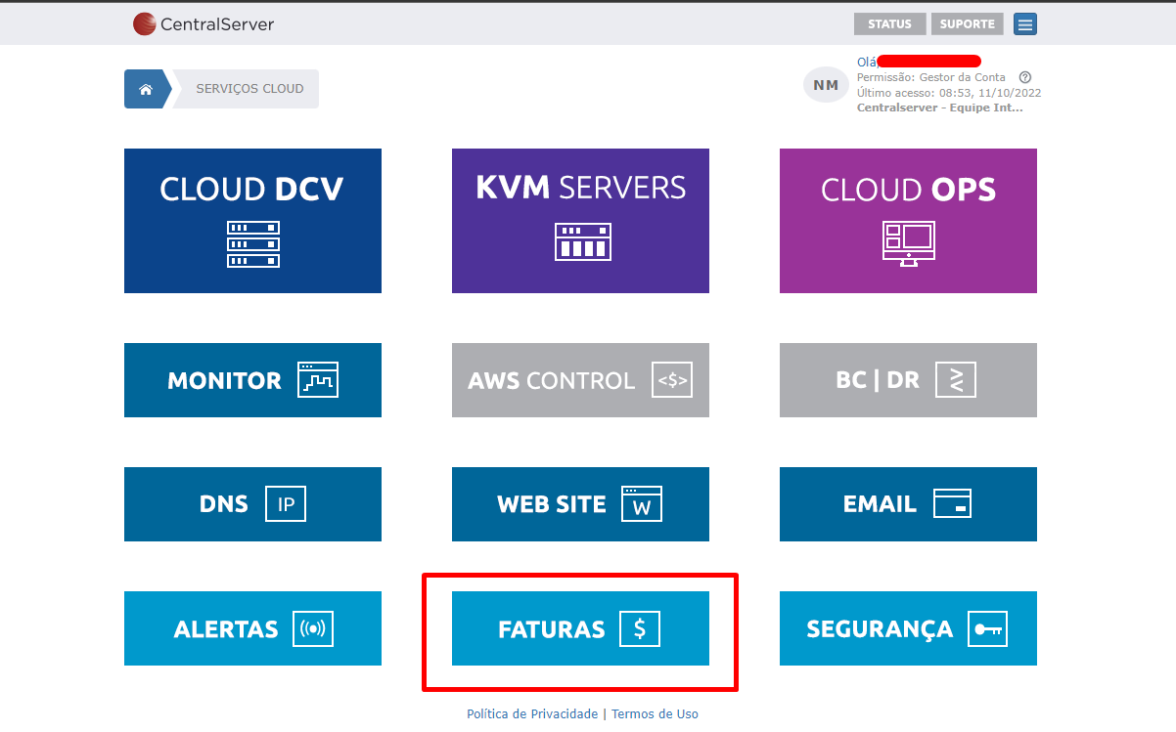Click the home icon in breadcrumb
Screen dimensions: 1176x732
146,89
